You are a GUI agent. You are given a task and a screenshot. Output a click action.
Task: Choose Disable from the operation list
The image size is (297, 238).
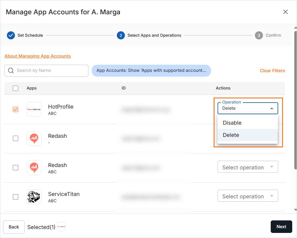click(x=232, y=123)
